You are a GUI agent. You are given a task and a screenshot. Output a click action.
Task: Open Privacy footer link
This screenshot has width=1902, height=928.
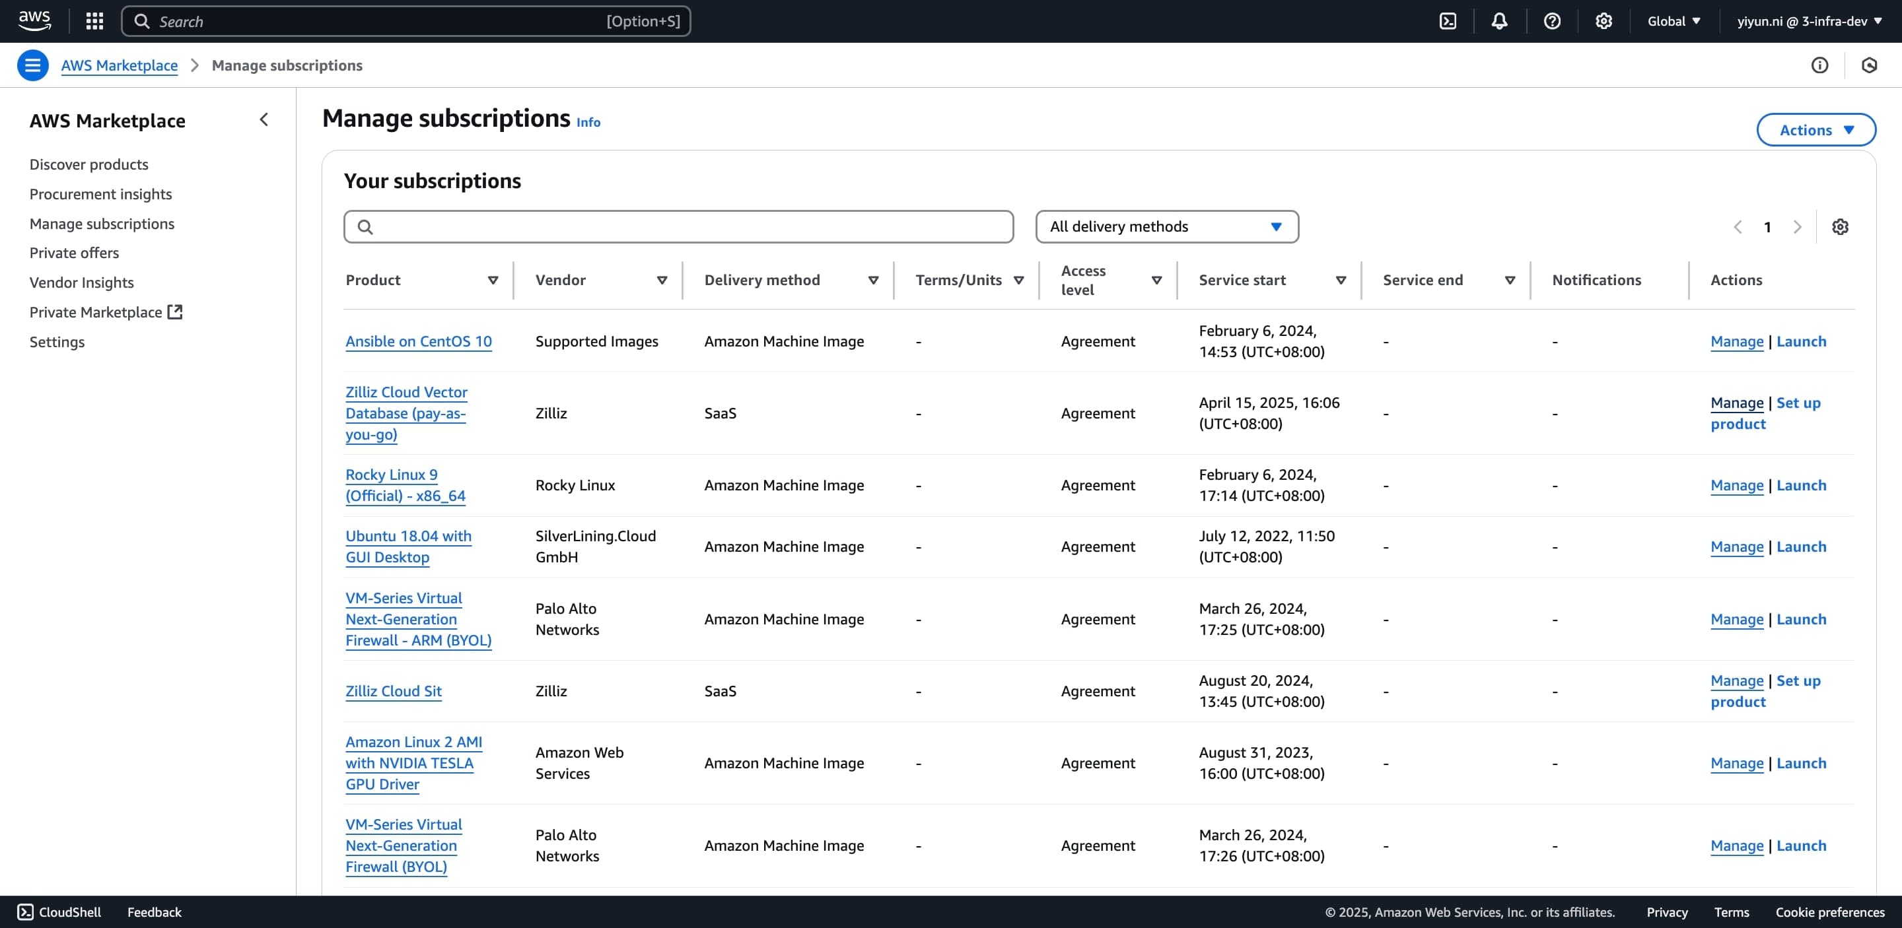click(1666, 911)
